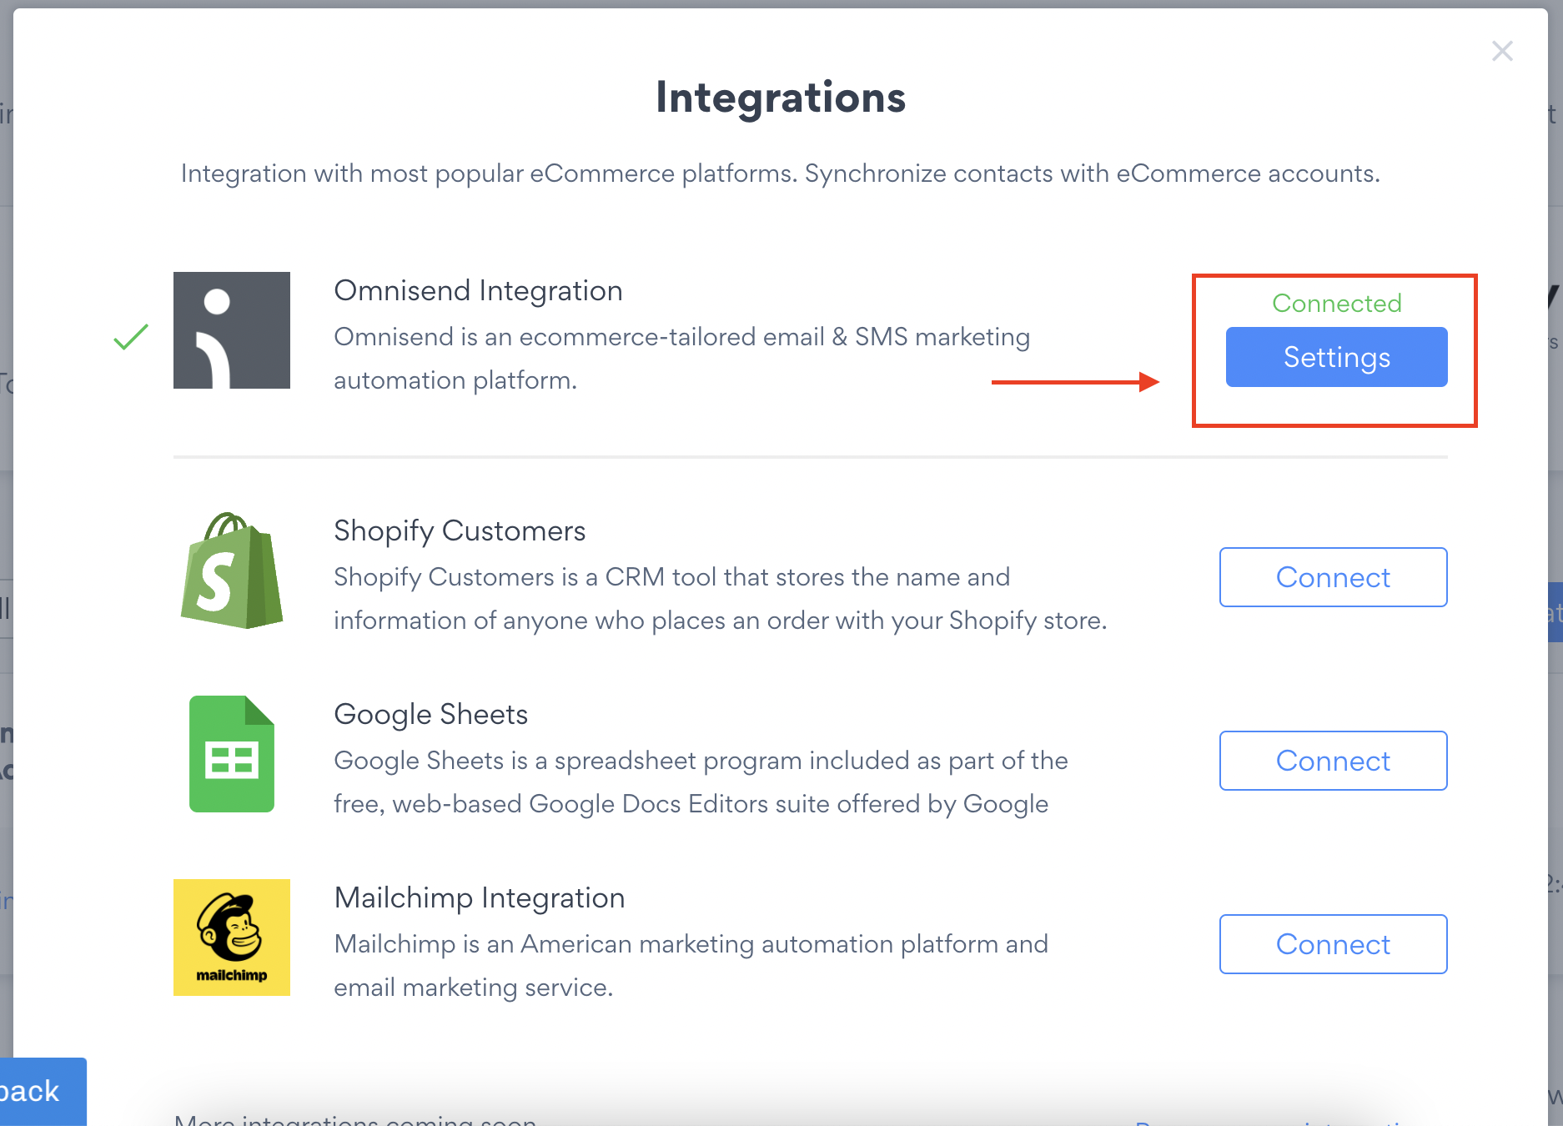The height and width of the screenshot is (1126, 1563).
Task: Click the Google Sheets description text
Action: [701, 782]
